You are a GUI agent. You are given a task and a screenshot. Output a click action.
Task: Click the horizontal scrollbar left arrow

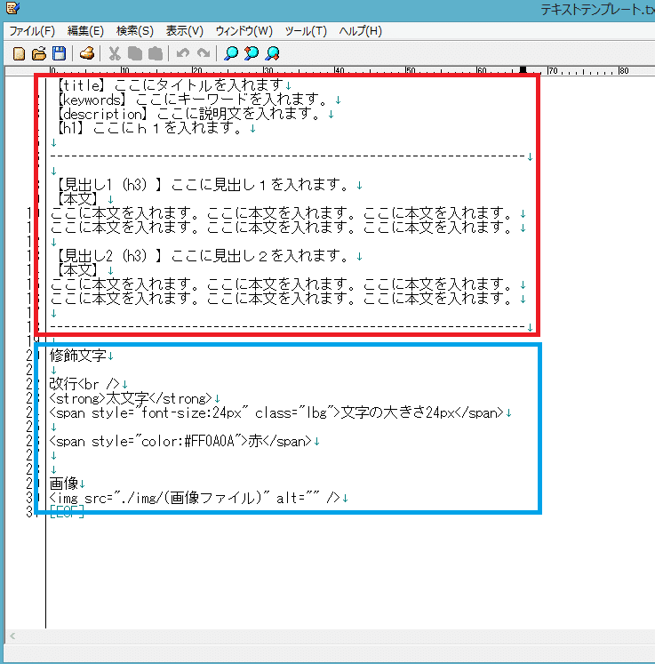coord(12,636)
